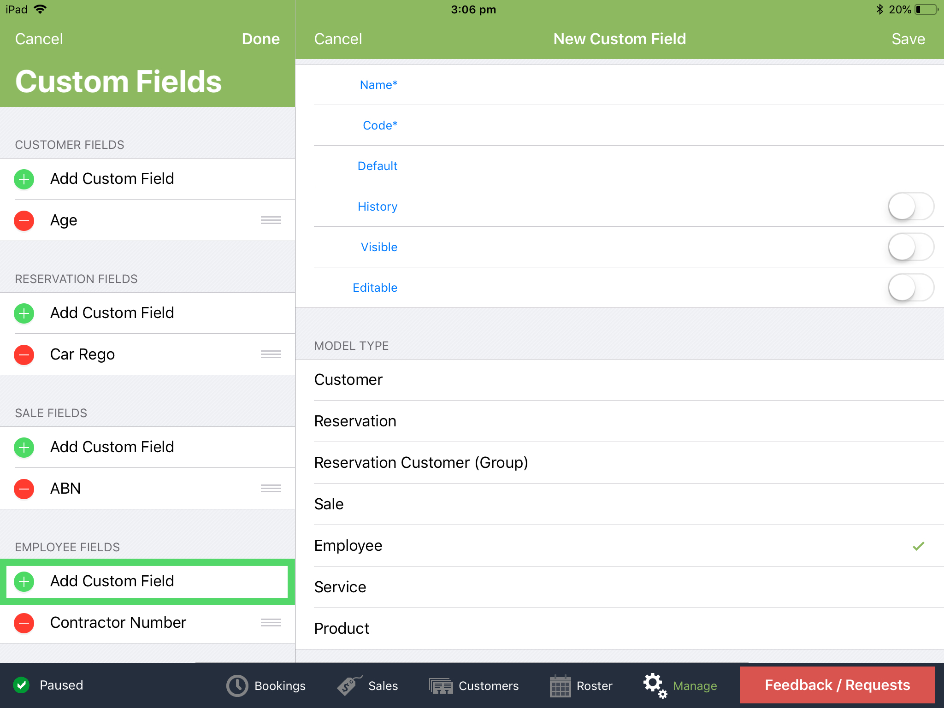
Task: Open Customers using the building icon
Action: (x=441, y=685)
